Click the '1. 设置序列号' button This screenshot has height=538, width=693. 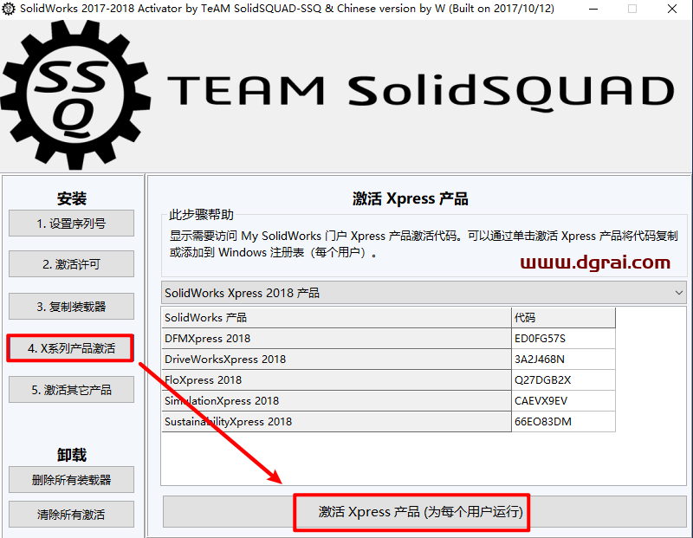tap(71, 224)
